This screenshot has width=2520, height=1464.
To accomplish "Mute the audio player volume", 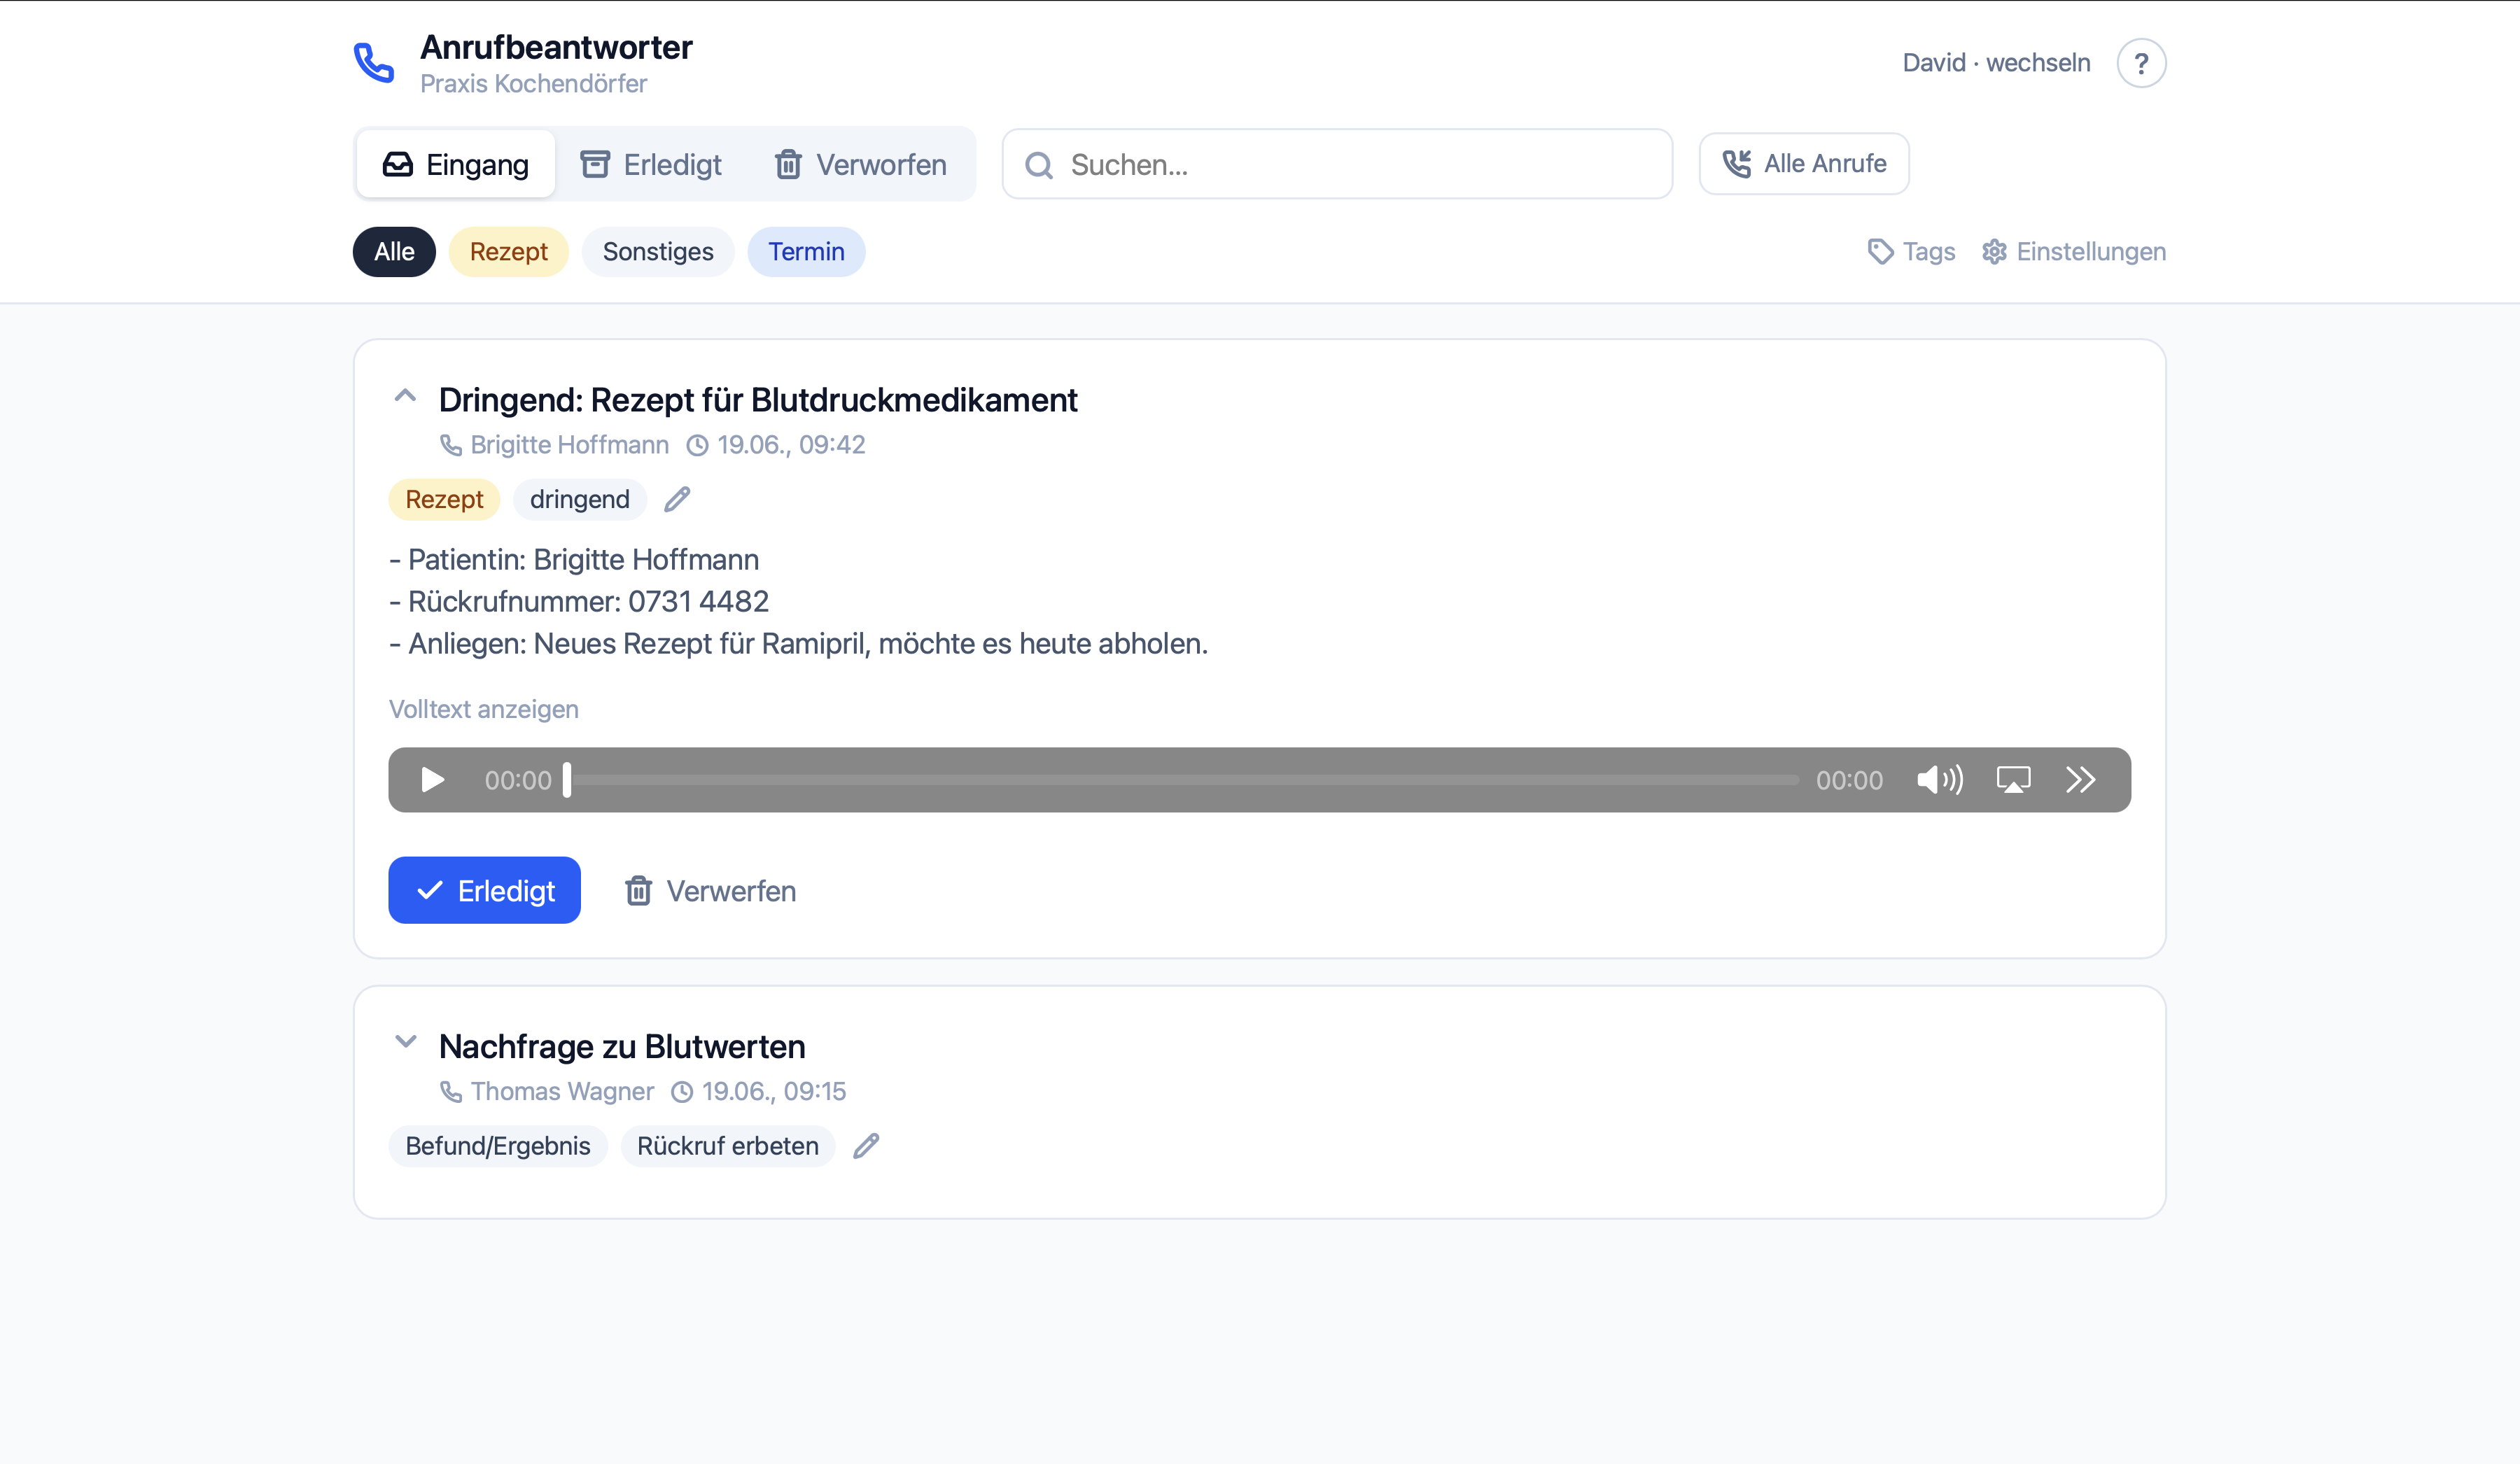I will (x=1940, y=780).
